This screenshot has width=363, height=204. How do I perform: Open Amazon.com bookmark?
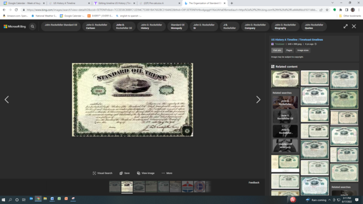click(x=15, y=16)
